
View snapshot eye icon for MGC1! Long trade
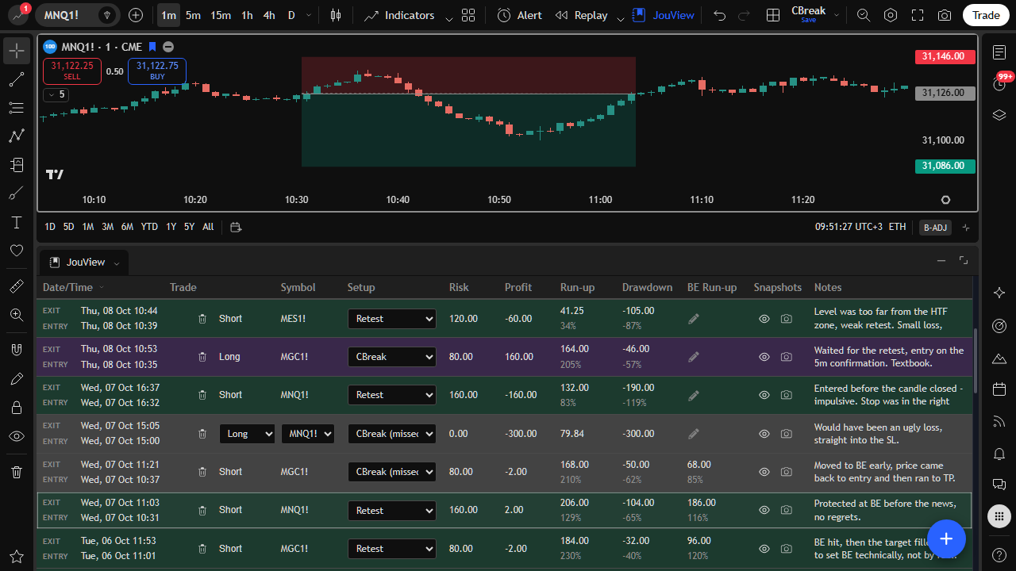[x=764, y=357]
